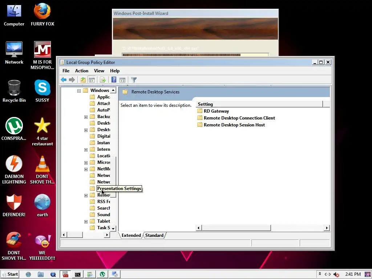Select the Recycle Bin icon

click(x=14, y=91)
